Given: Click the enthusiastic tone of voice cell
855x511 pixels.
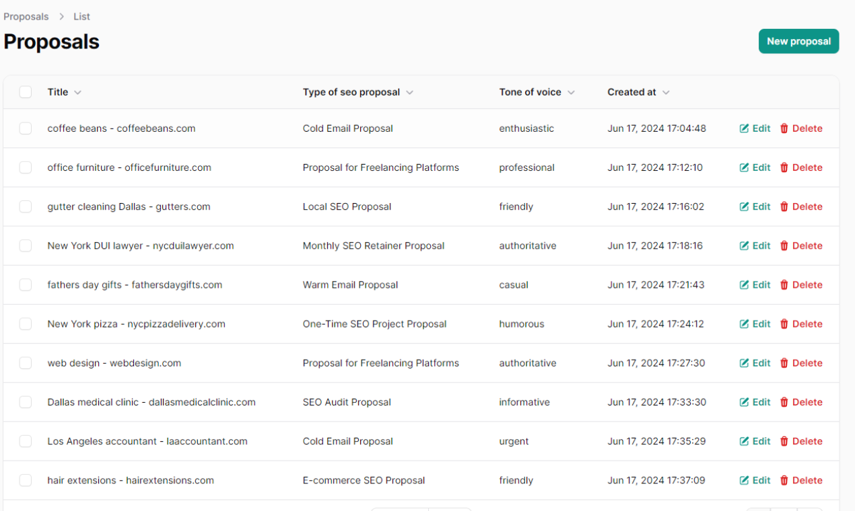Looking at the screenshot, I should 526,128.
